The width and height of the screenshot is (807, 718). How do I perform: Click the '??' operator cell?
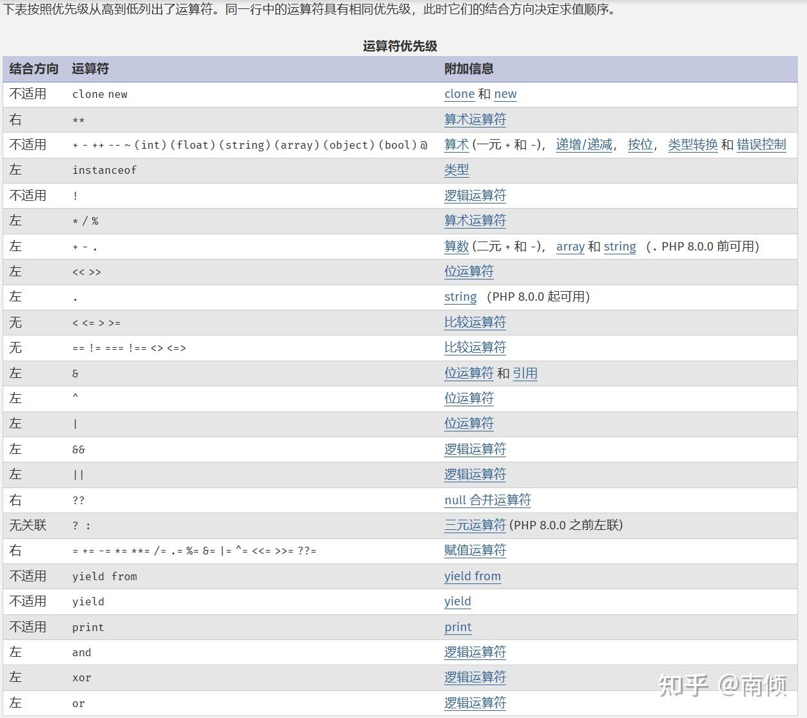click(79, 500)
